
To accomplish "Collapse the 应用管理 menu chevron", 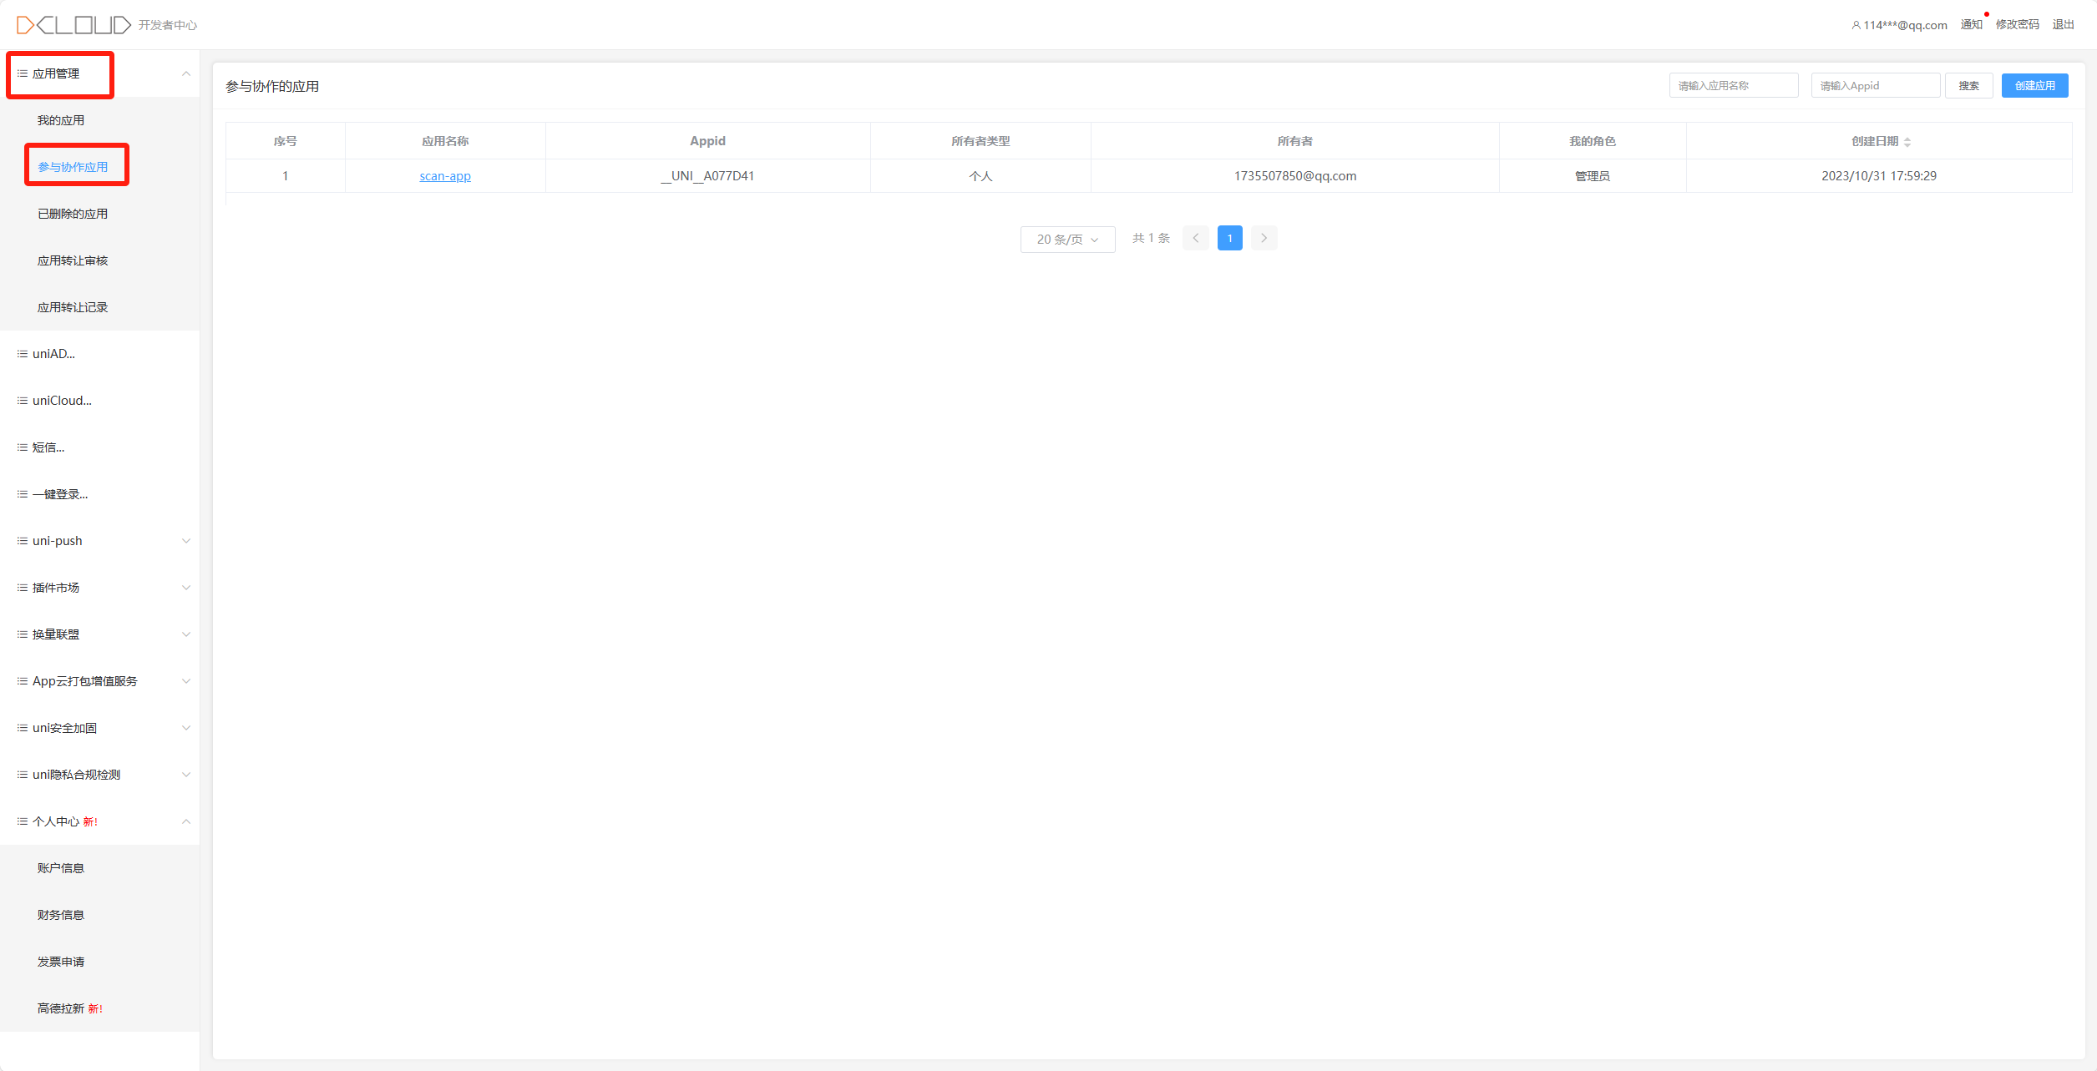I will click(x=186, y=73).
